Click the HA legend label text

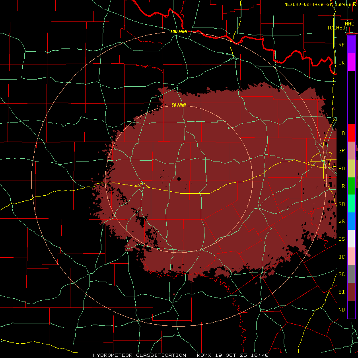pyautogui.click(x=342, y=133)
